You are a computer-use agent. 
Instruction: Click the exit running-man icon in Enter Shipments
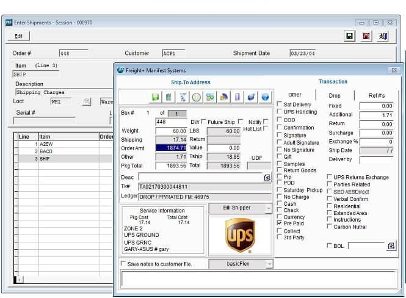pos(383,36)
